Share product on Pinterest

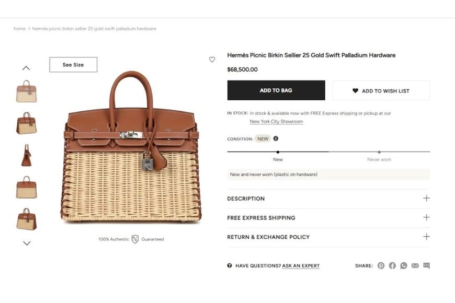tap(381, 265)
